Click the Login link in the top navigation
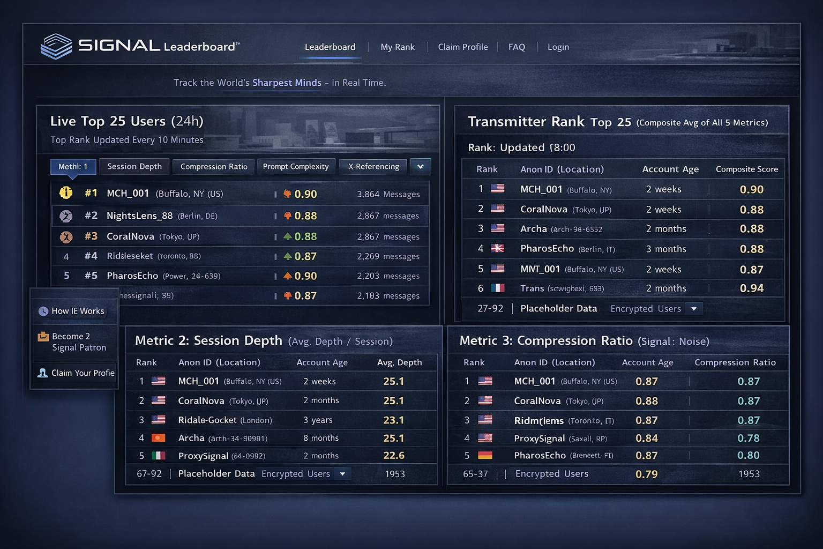Image resolution: width=823 pixels, height=549 pixels. (558, 47)
